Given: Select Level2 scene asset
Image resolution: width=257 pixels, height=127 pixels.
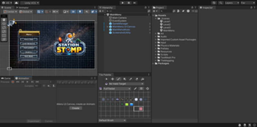Looking at the screenshot, I should click(165, 25).
